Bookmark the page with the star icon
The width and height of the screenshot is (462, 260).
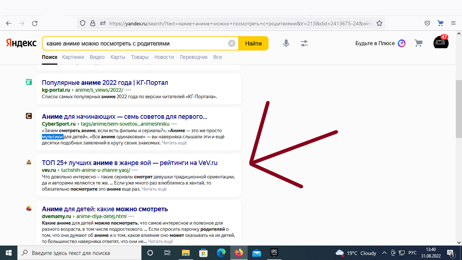click(379, 23)
